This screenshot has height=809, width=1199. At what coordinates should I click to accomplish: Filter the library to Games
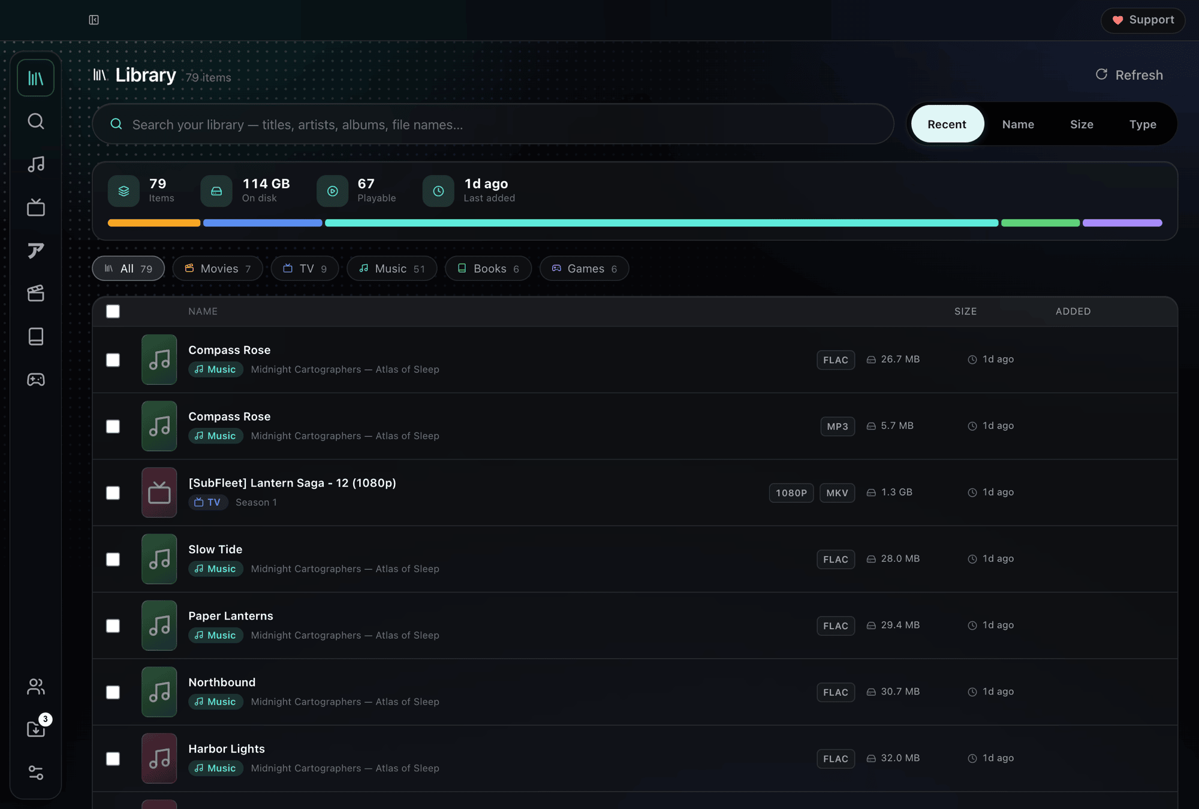[585, 268]
